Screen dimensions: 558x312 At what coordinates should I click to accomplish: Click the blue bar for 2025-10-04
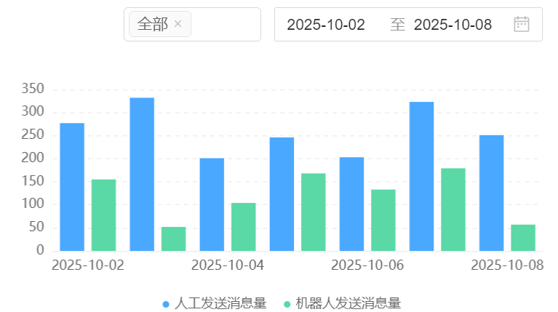pos(212,204)
